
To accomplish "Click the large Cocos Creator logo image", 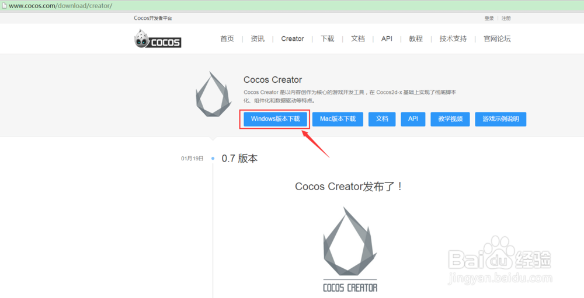I will (350, 250).
